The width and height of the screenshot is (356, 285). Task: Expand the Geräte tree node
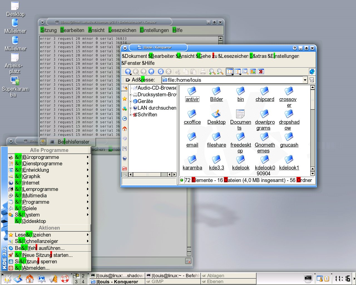click(130, 101)
